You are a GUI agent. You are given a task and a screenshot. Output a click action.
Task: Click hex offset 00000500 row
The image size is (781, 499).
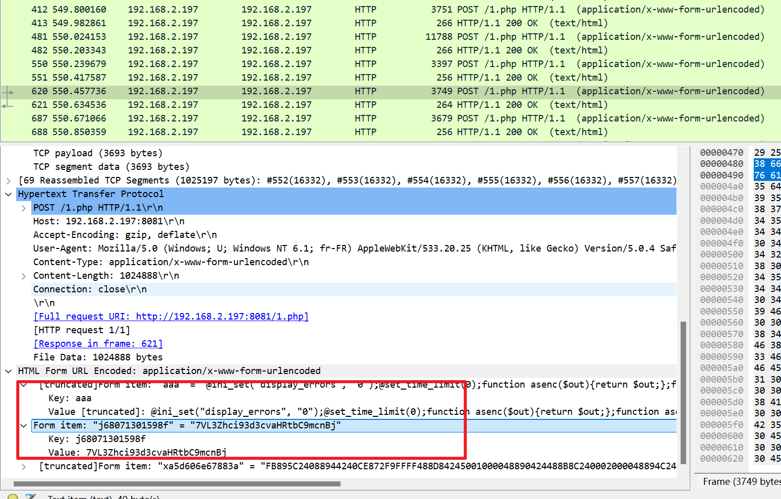tap(721, 255)
